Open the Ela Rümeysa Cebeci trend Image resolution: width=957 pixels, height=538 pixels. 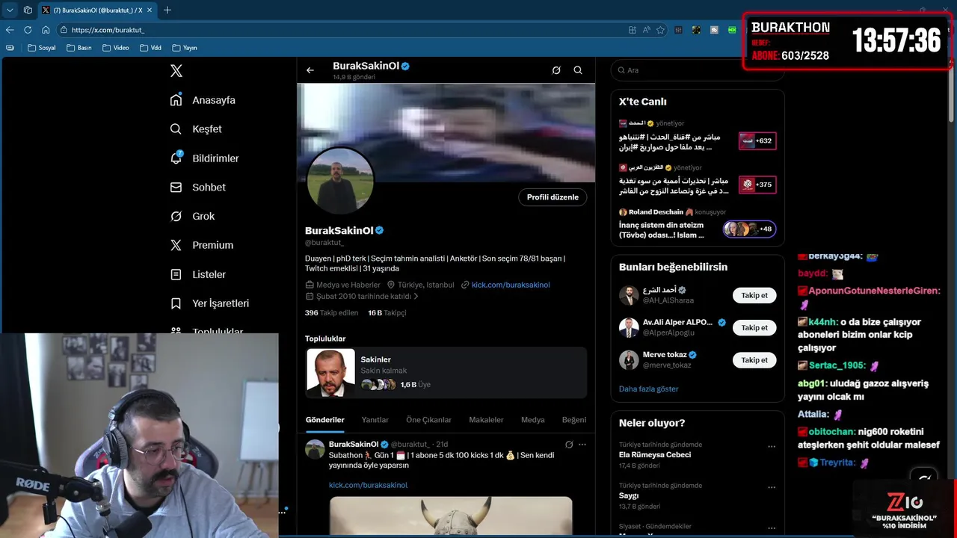pyautogui.click(x=655, y=455)
